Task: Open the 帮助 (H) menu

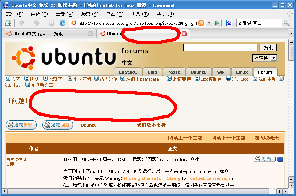Action: click(165, 14)
